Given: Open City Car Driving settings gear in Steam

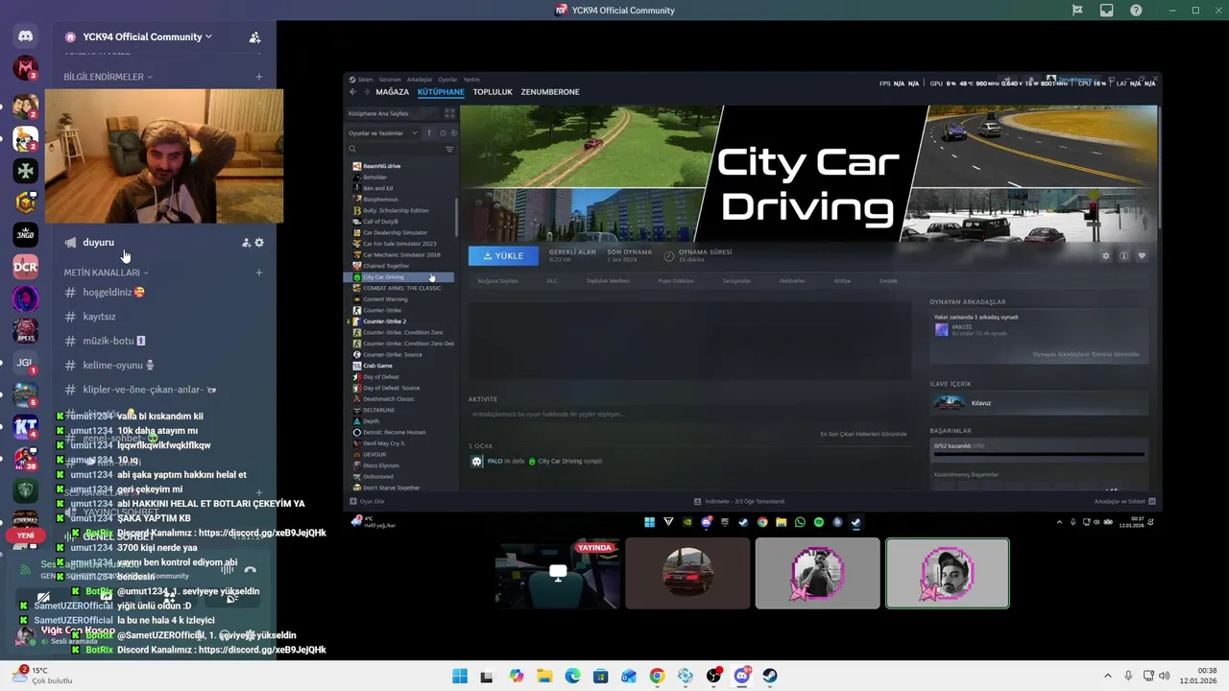Looking at the screenshot, I should (1106, 256).
